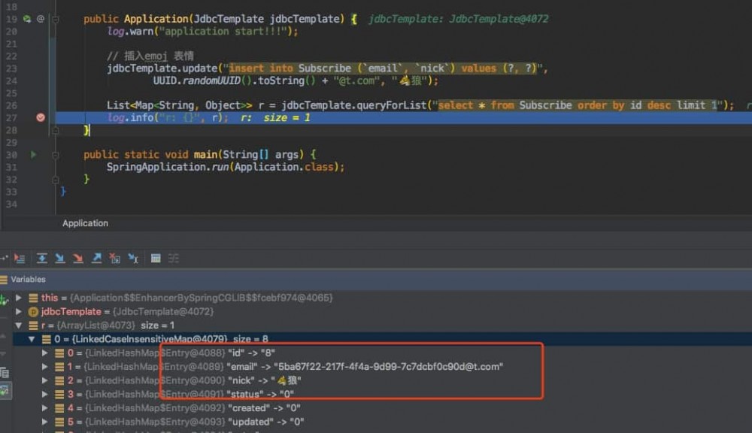Open the Evaluate Expression calculator icon

pyautogui.click(x=156, y=258)
